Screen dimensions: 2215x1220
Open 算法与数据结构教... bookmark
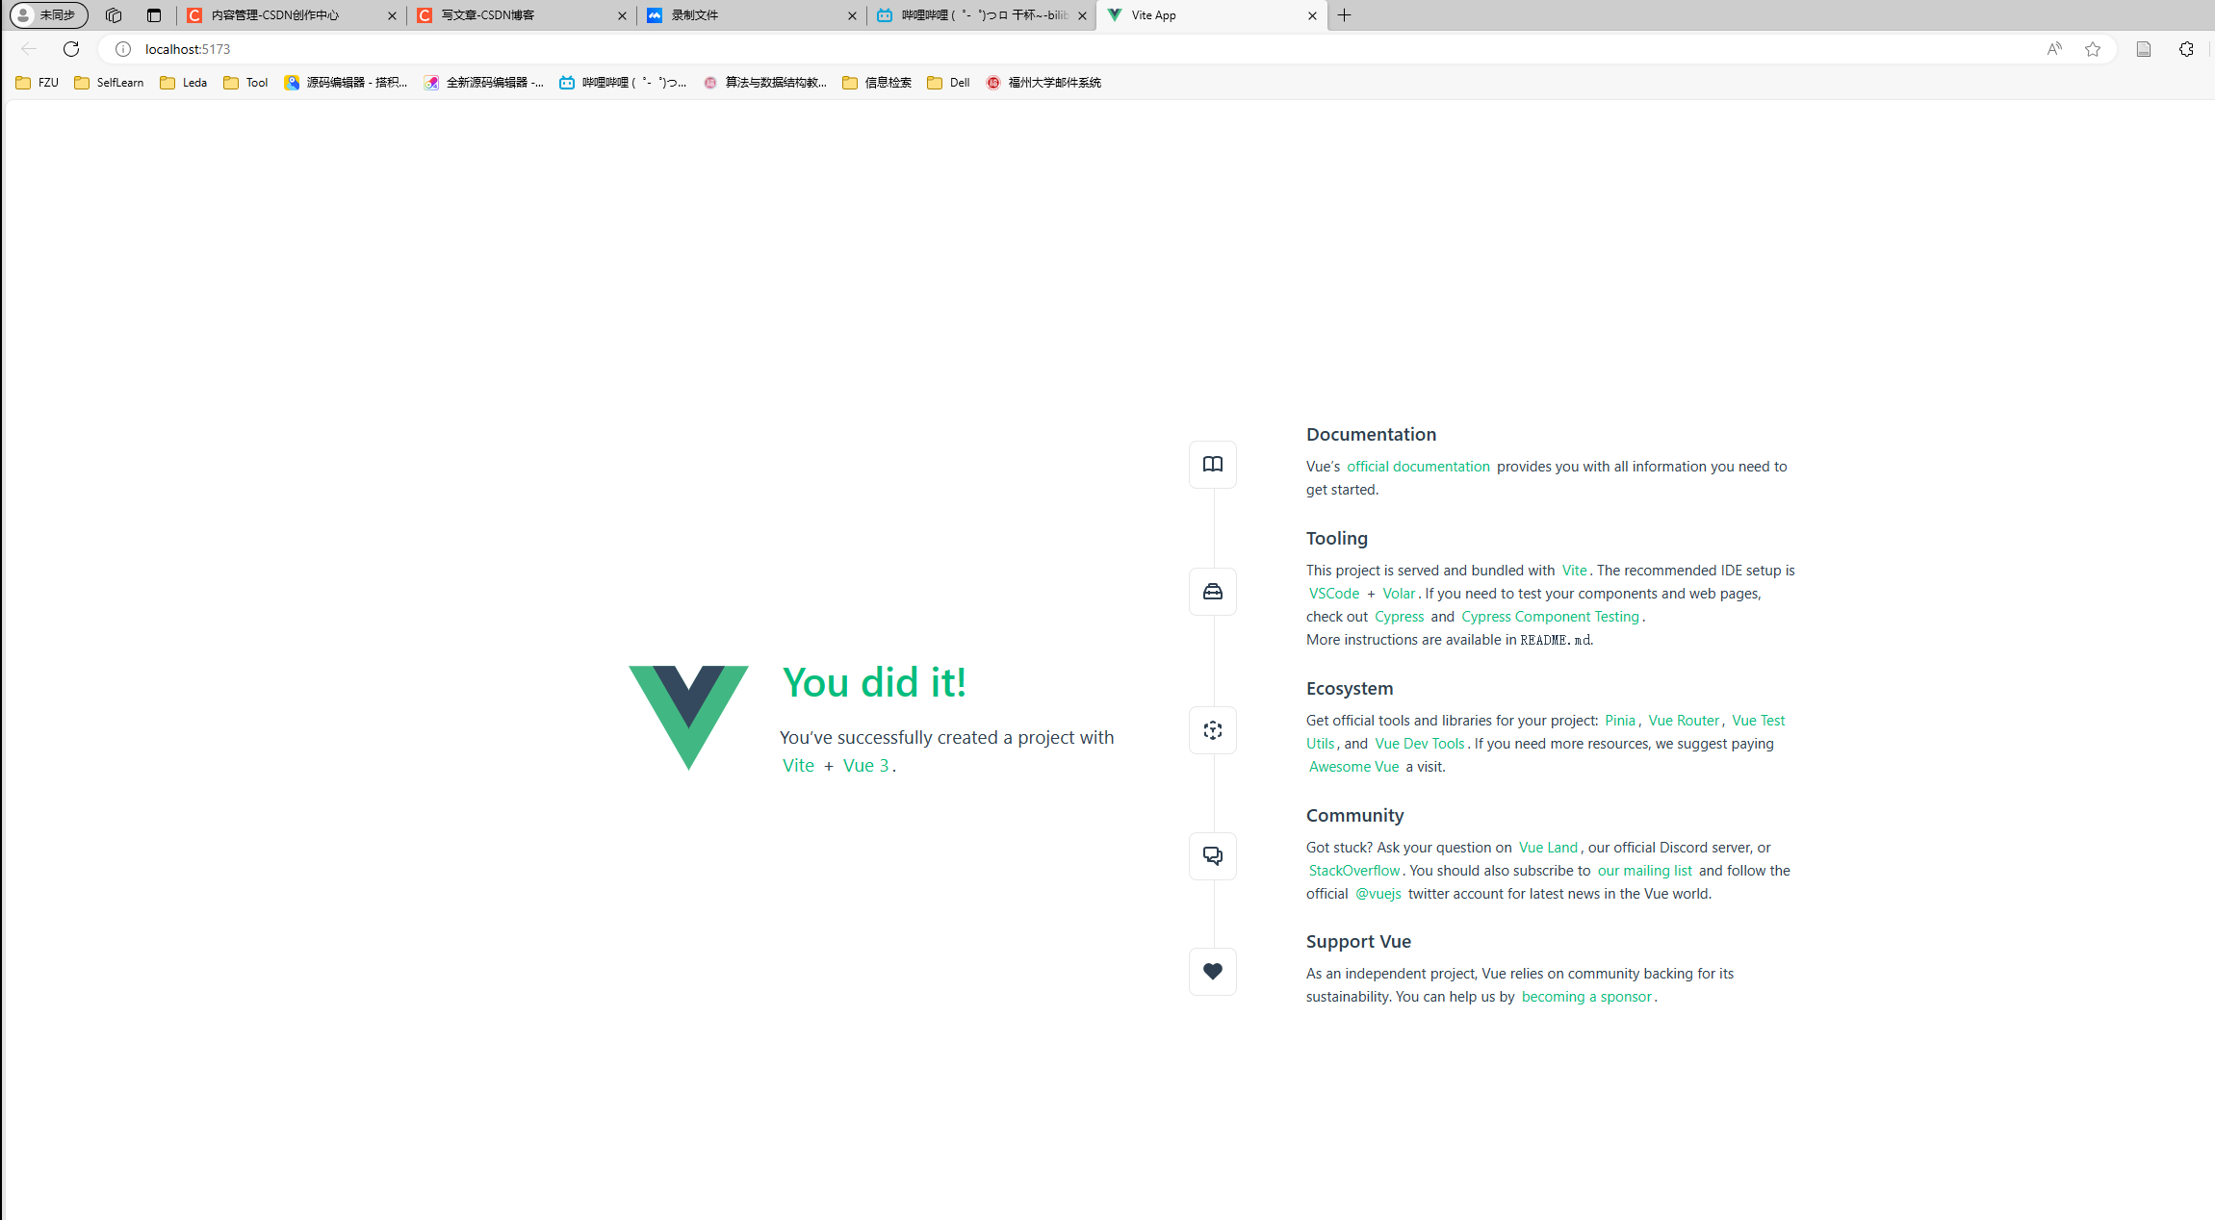[765, 83]
